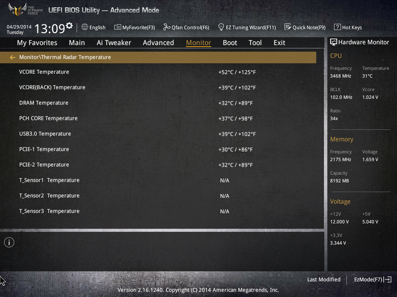Open Qfan Control(F6) fan utility
Screen dimensions: 397x297
coord(186,27)
